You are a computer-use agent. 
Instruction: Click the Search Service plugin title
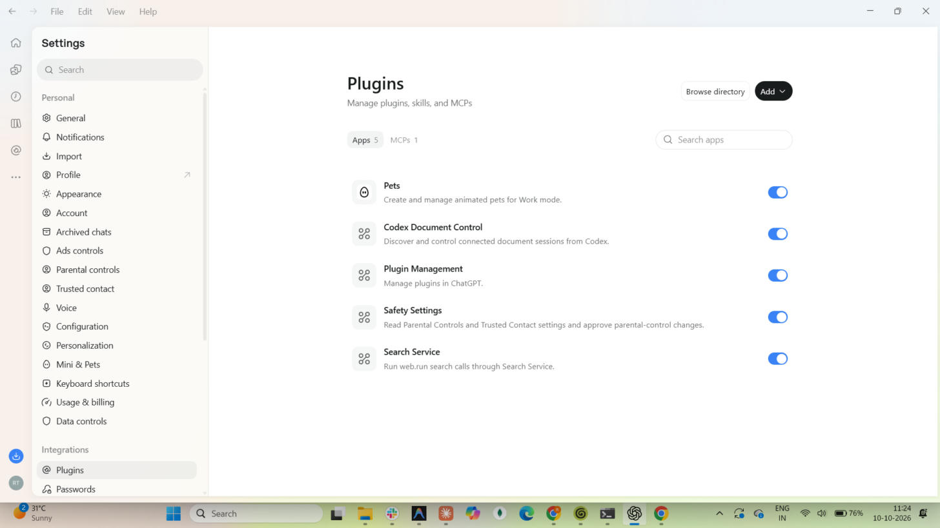[412, 352]
